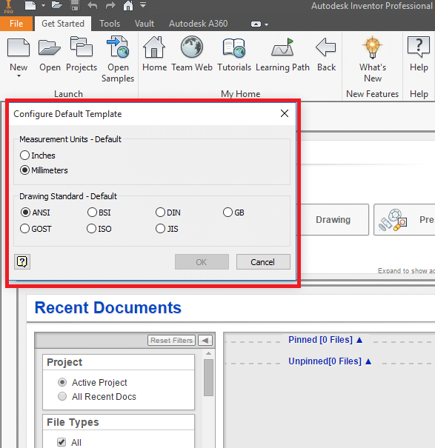This screenshot has width=435, height=448.
Task: Collapse the filter panel with the arrow button
Action: pyautogui.click(x=205, y=341)
